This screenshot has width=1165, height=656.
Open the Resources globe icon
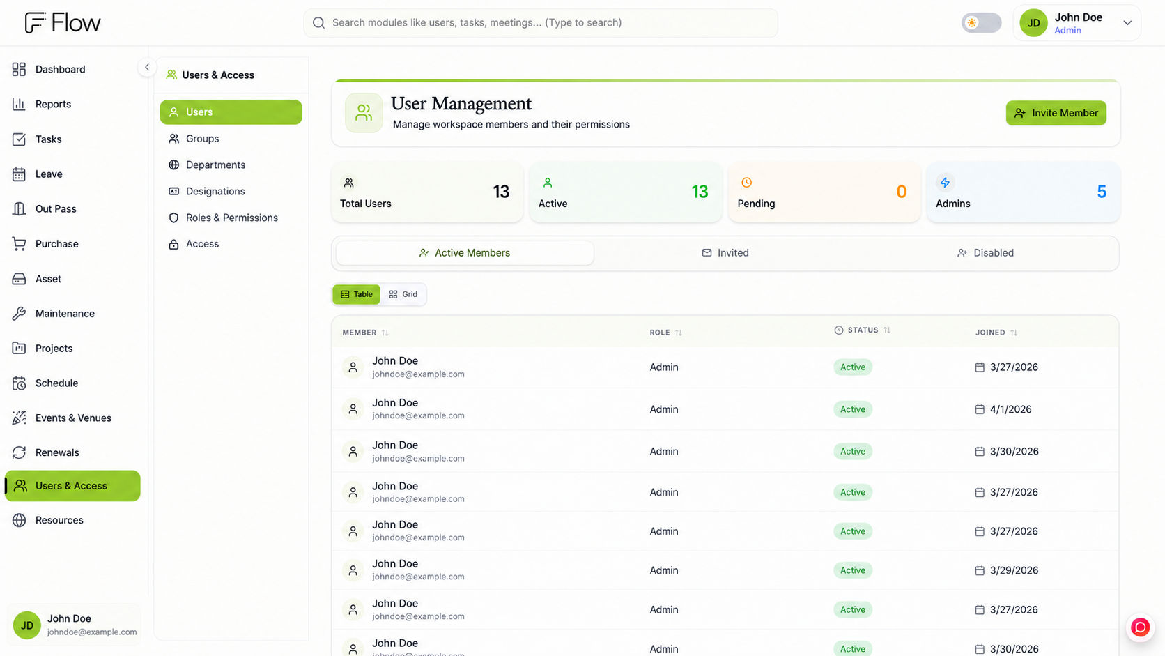[19, 520]
